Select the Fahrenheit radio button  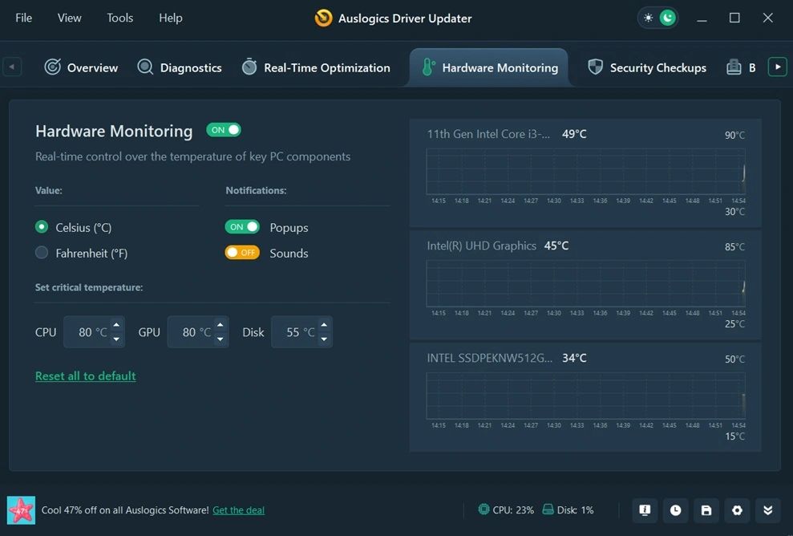coord(42,252)
